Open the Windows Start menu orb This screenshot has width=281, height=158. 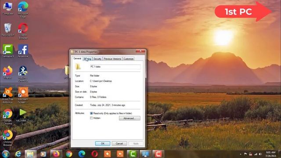pyautogui.click(x=6, y=154)
